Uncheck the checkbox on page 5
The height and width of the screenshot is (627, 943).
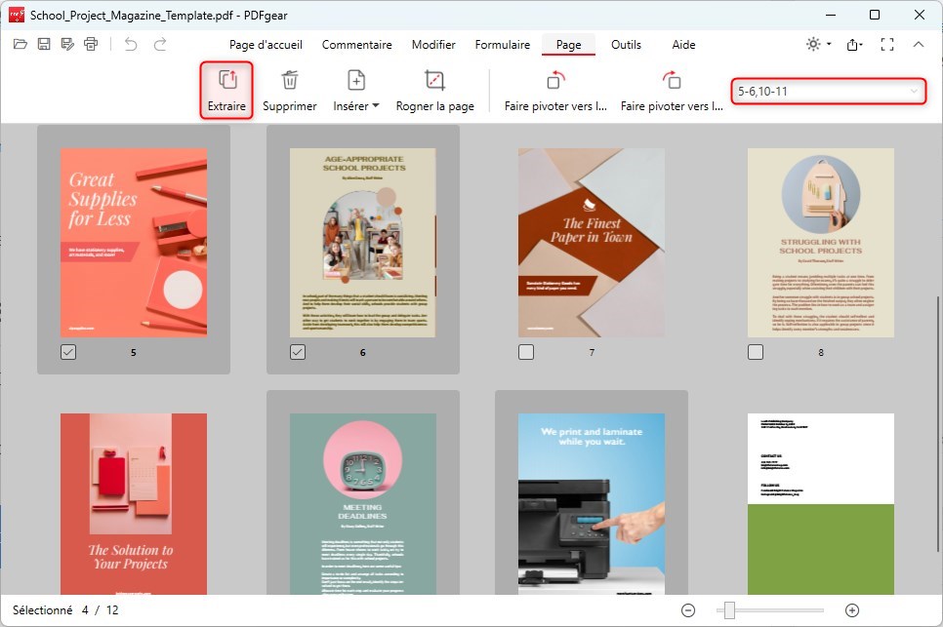(67, 352)
